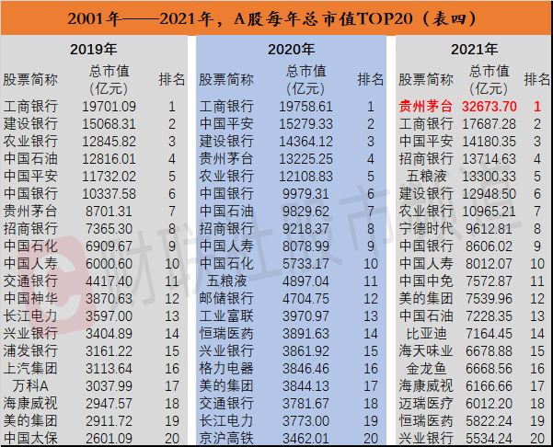This screenshot has width=553, height=447.
Task: Click the value '7539.96'
Action: click(x=490, y=298)
